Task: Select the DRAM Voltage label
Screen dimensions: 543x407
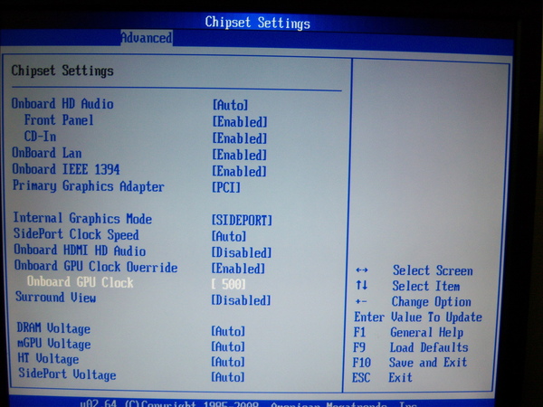Action: point(53,328)
